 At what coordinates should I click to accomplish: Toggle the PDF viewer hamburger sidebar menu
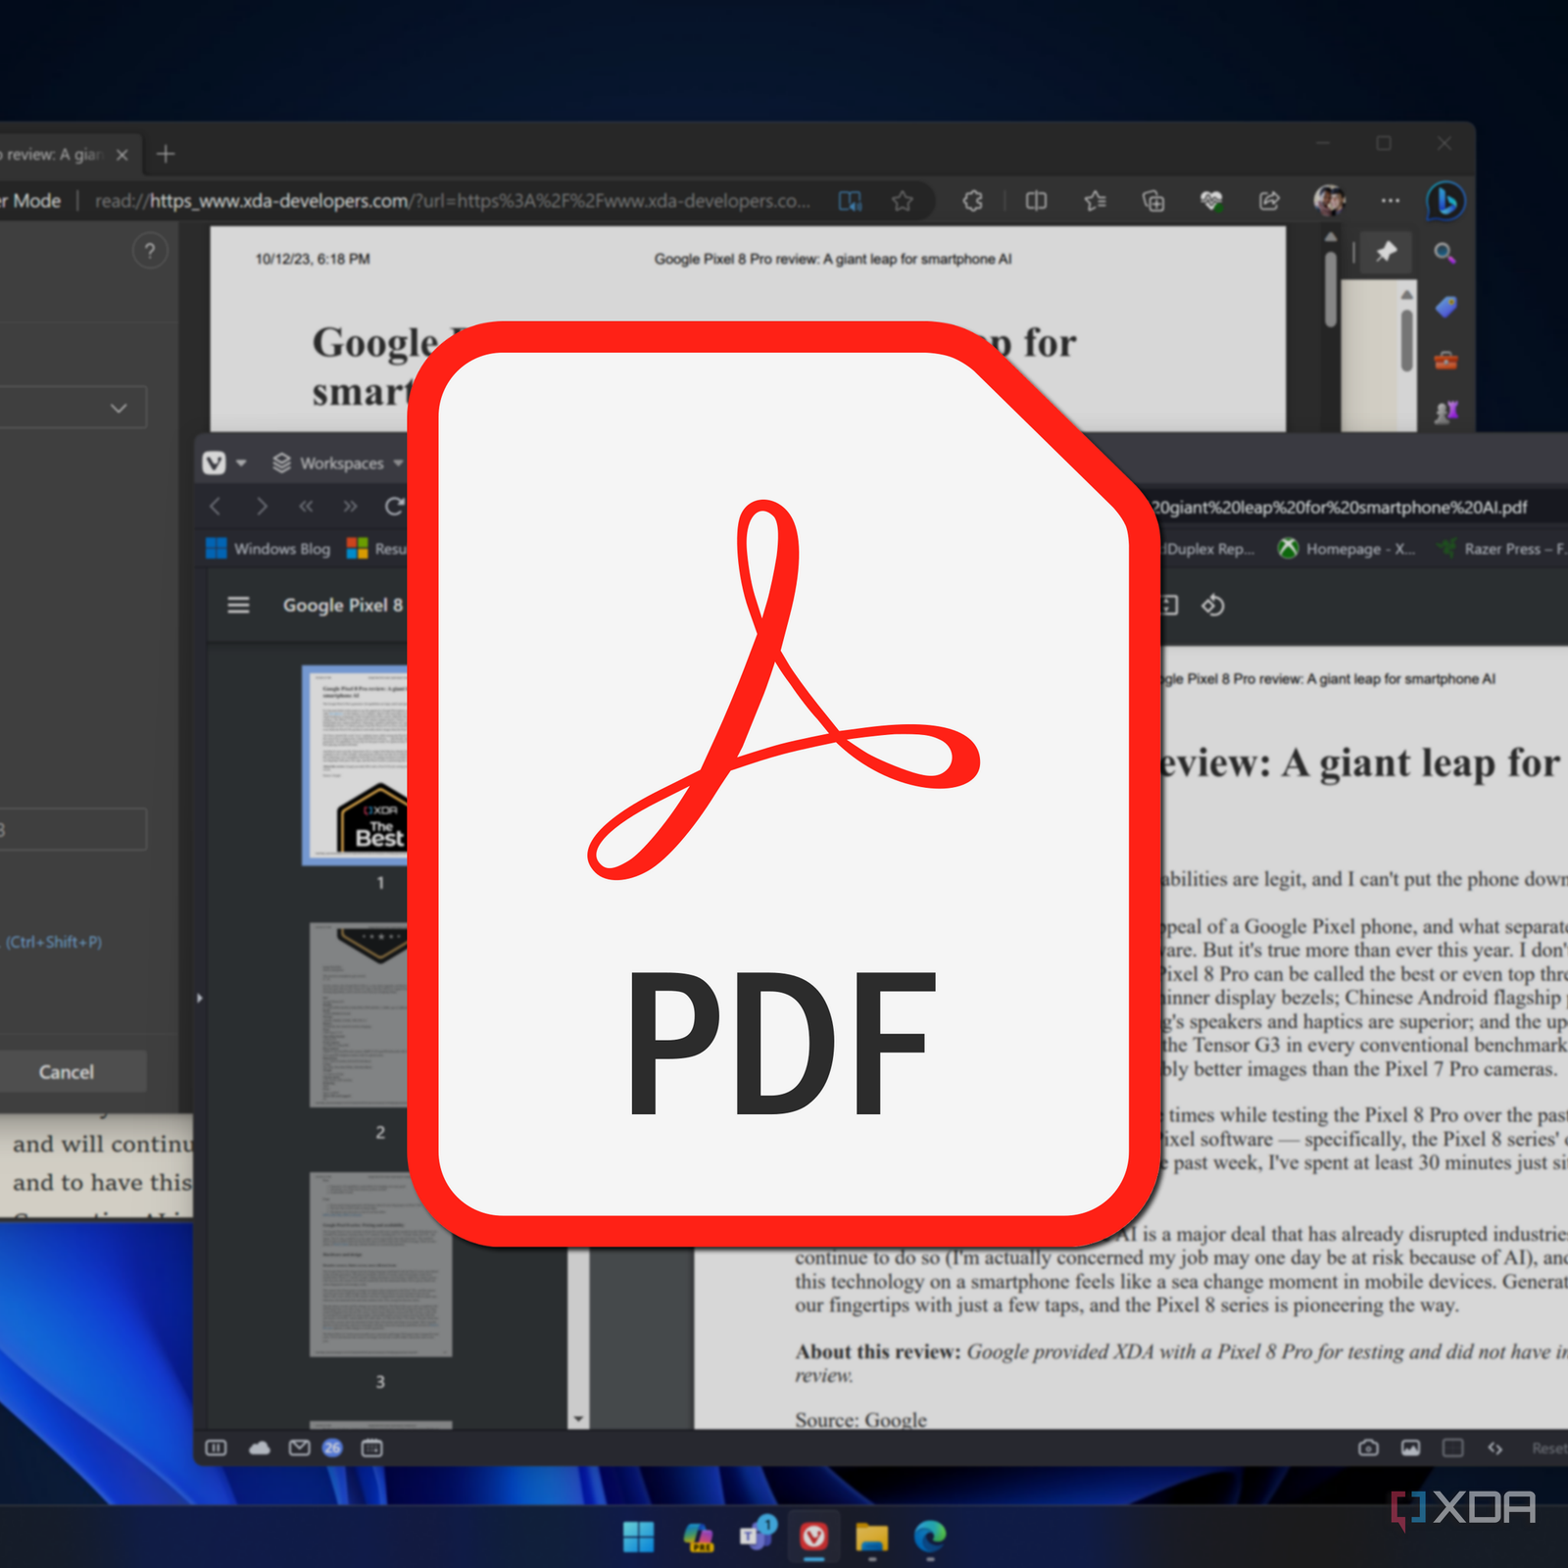pyautogui.click(x=238, y=606)
